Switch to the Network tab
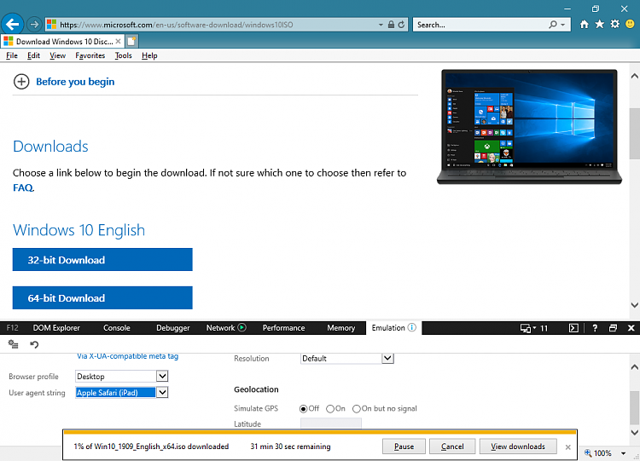Screen dimensions: 640x461 pyautogui.click(x=221, y=328)
